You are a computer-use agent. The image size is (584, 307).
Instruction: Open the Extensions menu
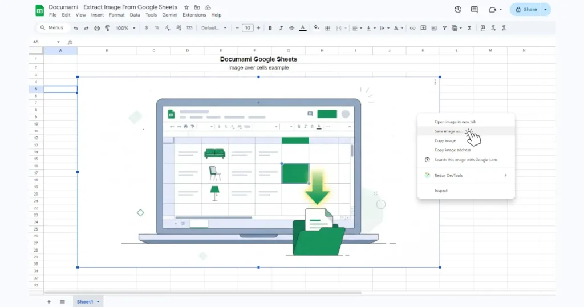tap(194, 15)
